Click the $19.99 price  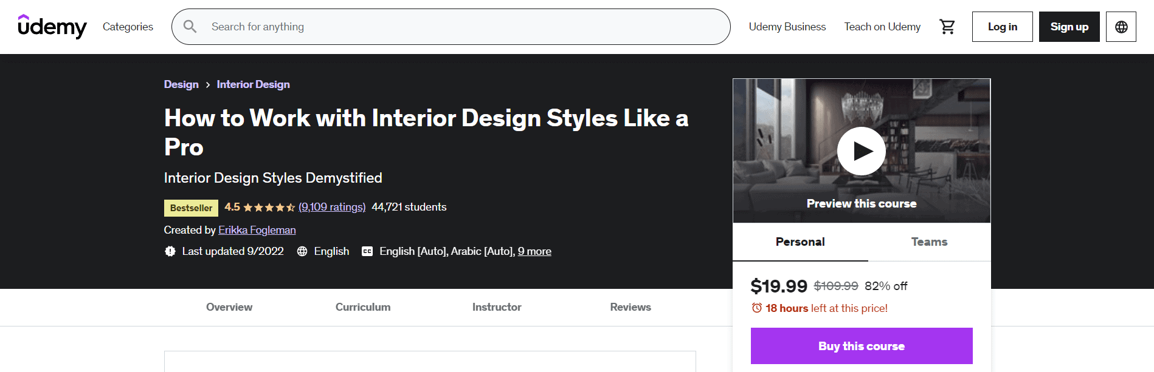coord(779,286)
